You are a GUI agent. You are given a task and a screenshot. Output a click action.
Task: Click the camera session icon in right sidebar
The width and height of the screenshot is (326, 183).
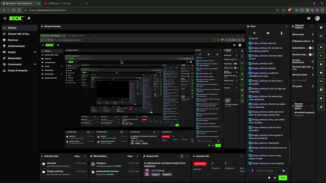(x=321, y=90)
